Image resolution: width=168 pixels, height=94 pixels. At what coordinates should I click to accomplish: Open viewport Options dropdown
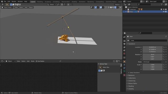pos(118,5)
